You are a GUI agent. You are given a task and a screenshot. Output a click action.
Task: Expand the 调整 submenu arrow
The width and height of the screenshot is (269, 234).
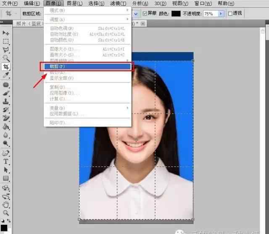click(127, 19)
